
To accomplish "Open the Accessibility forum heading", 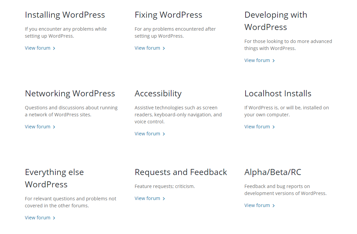I will pyautogui.click(x=158, y=94).
